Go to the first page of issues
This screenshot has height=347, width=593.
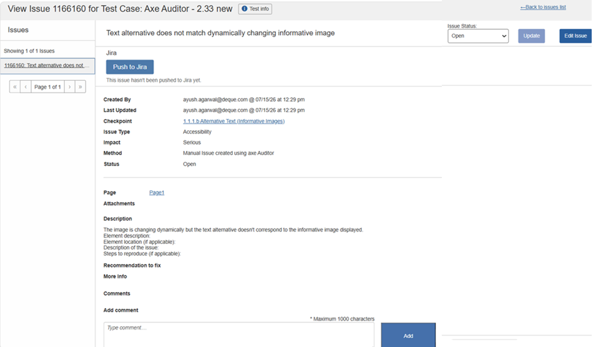[x=15, y=87]
